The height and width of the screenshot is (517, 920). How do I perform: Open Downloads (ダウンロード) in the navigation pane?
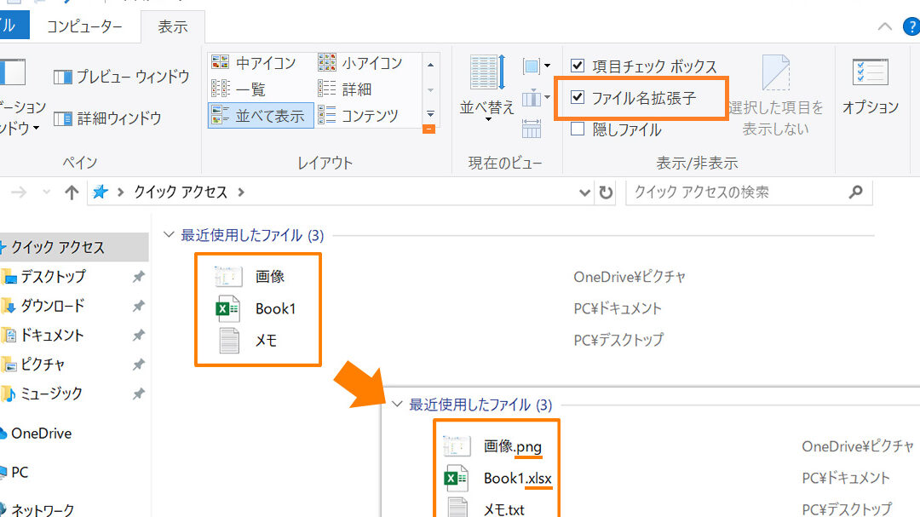[x=52, y=306]
